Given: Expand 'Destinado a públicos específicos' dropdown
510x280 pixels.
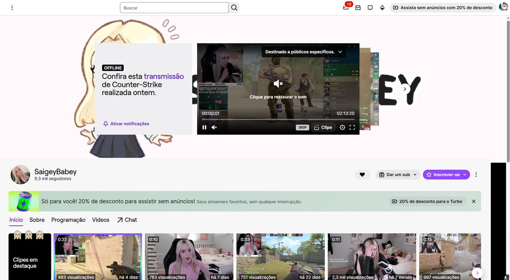Looking at the screenshot, I should click(304, 52).
